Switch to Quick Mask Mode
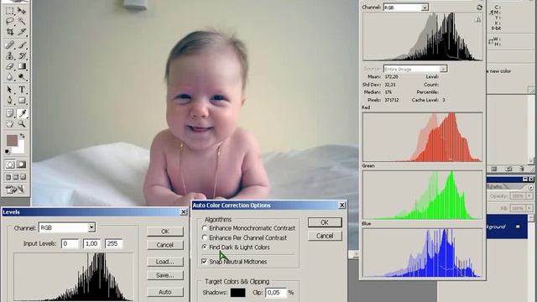The image size is (537, 302). pos(22,164)
